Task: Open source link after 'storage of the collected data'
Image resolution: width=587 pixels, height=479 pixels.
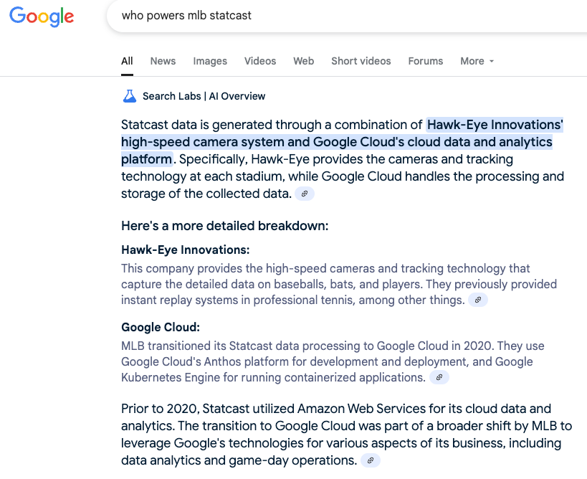Action: click(x=305, y=194)
